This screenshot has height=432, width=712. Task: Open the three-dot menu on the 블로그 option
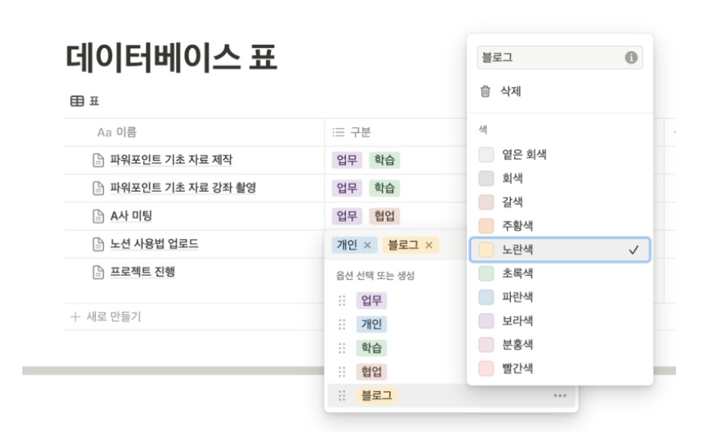click(560, 396)
